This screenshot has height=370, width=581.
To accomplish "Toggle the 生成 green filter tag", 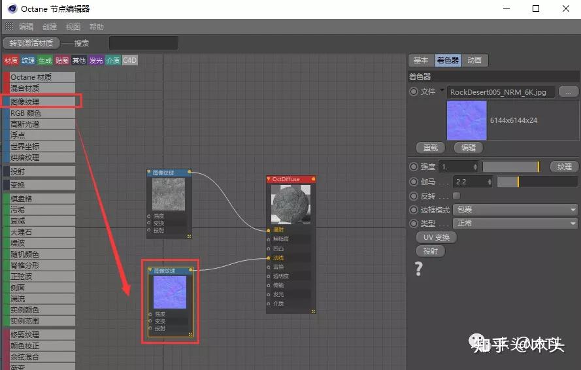I will [45, 60].
